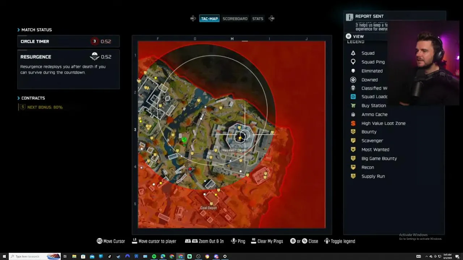Select the High Value Loot Zone label
Screen dimensions: 463x260
point(383,123)
